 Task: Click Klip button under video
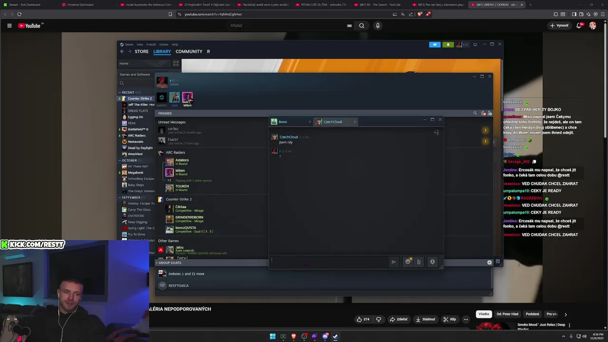point(449,319)
